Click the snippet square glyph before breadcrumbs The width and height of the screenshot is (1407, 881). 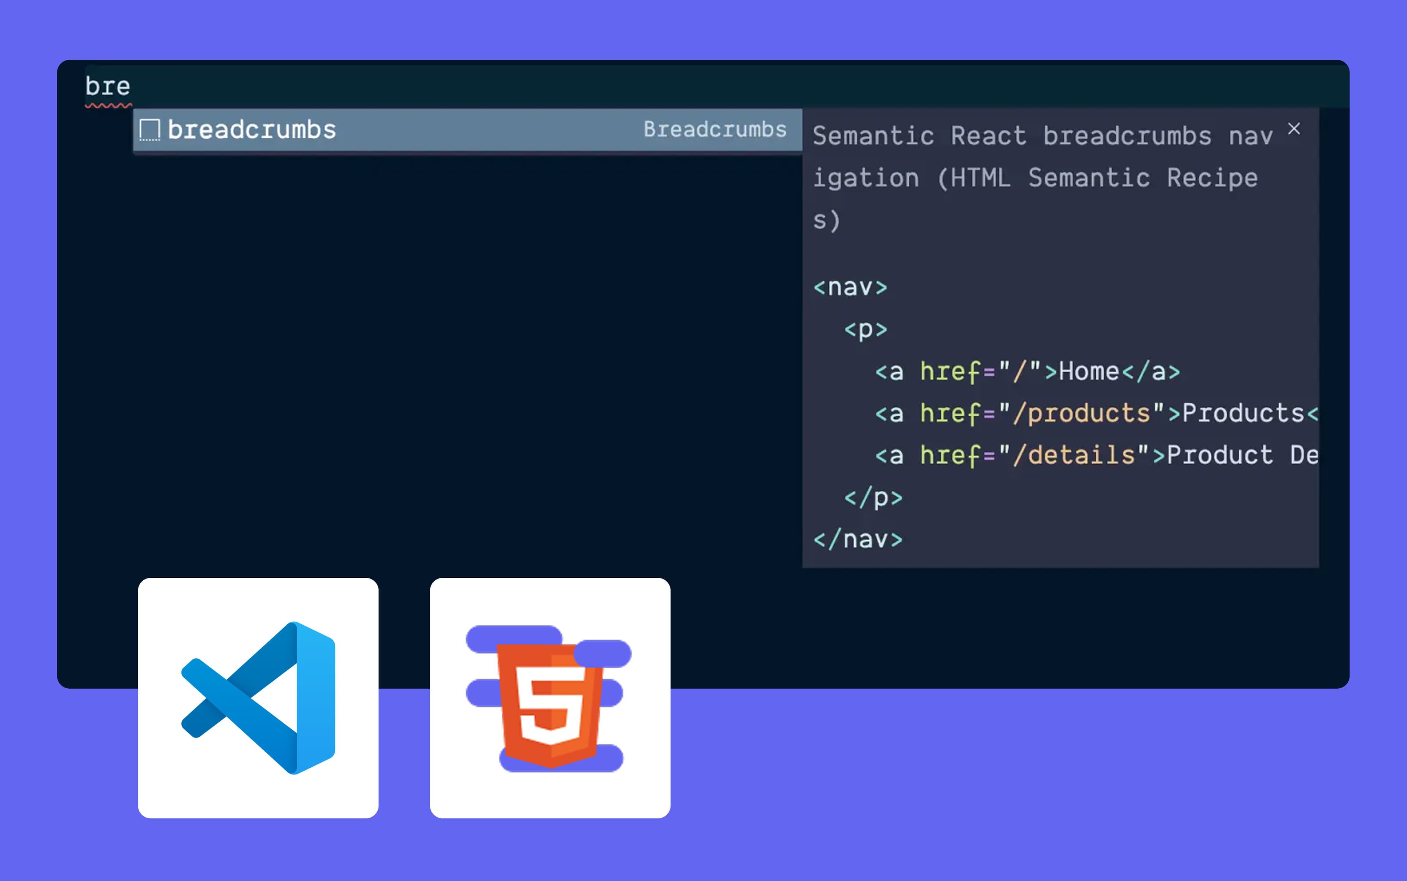tap(150, 129)
